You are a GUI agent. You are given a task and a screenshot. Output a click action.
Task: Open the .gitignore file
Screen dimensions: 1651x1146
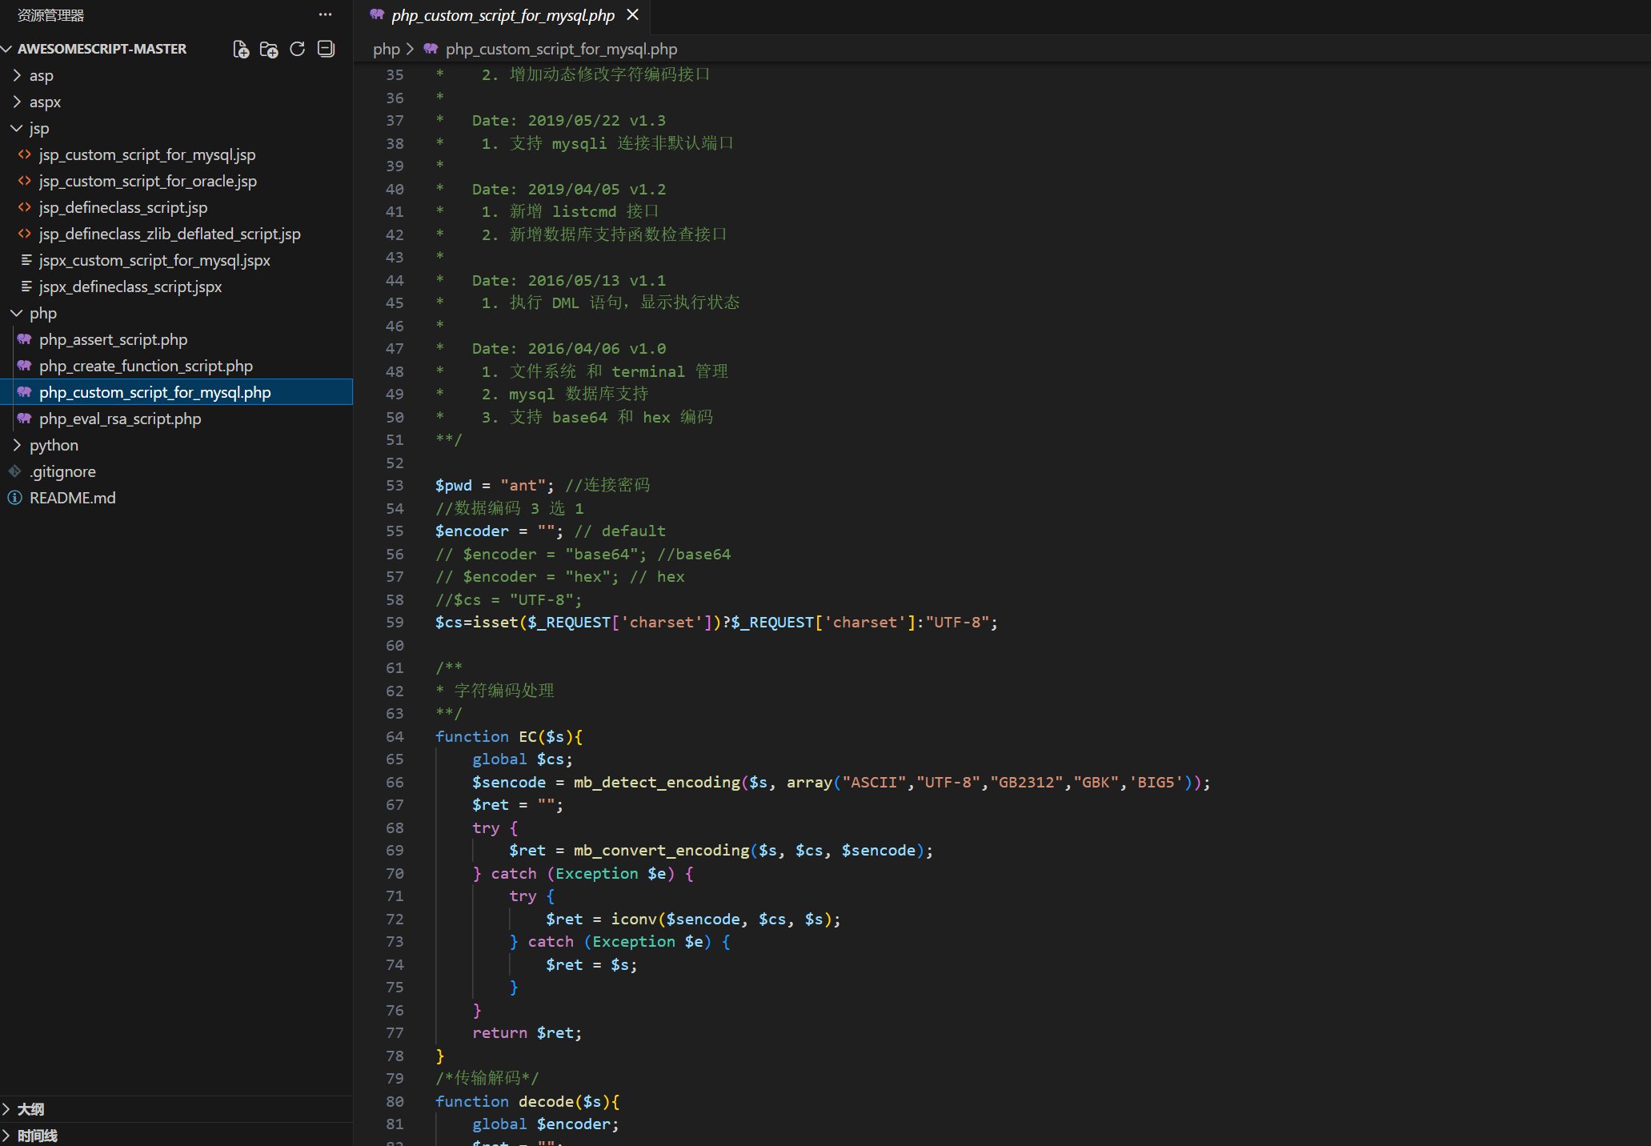[x=62, y=471]
